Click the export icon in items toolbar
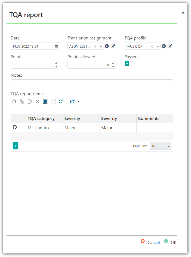This screenshot has height=257, width=191. [x=72, y=101]
